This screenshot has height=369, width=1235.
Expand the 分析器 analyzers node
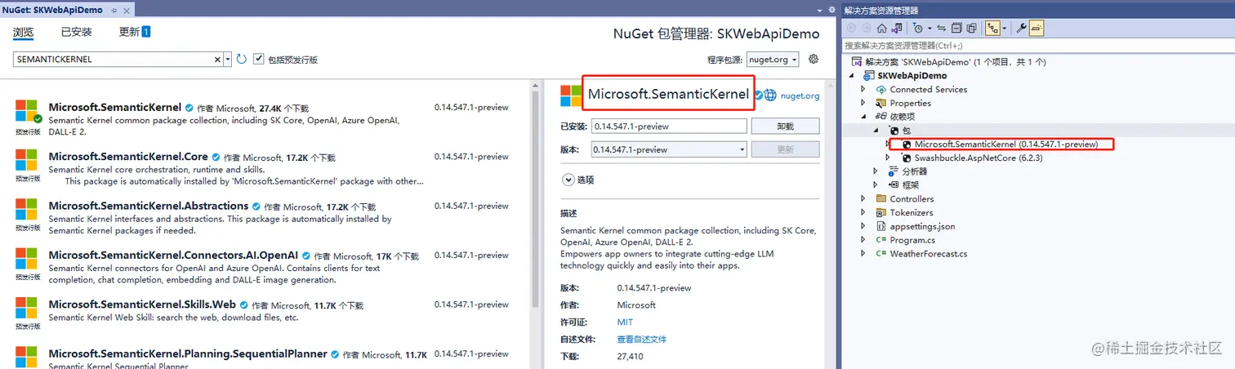point(876,171)
